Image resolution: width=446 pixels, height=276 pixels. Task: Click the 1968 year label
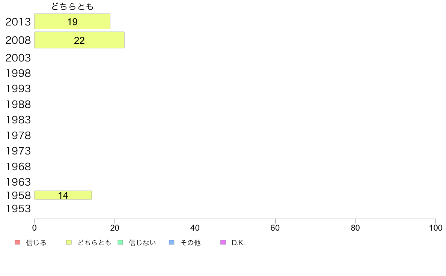pyautogui.click(x=18, y=166)
